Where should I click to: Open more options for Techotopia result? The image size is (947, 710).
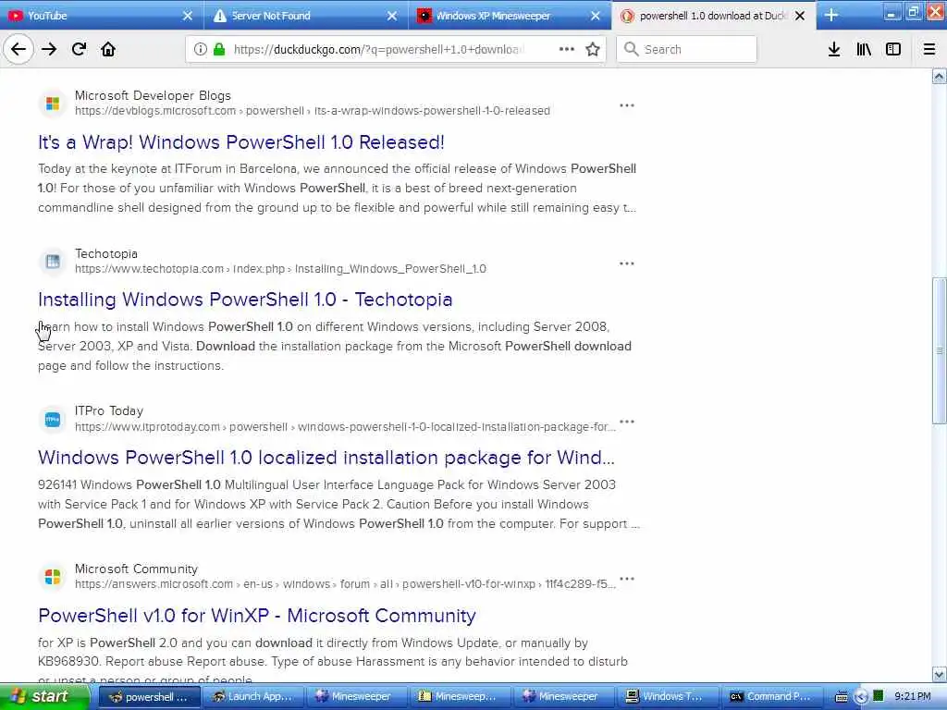click(627, 263)
